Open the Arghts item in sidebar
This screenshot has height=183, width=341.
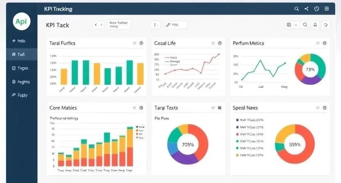coord(19,82)
